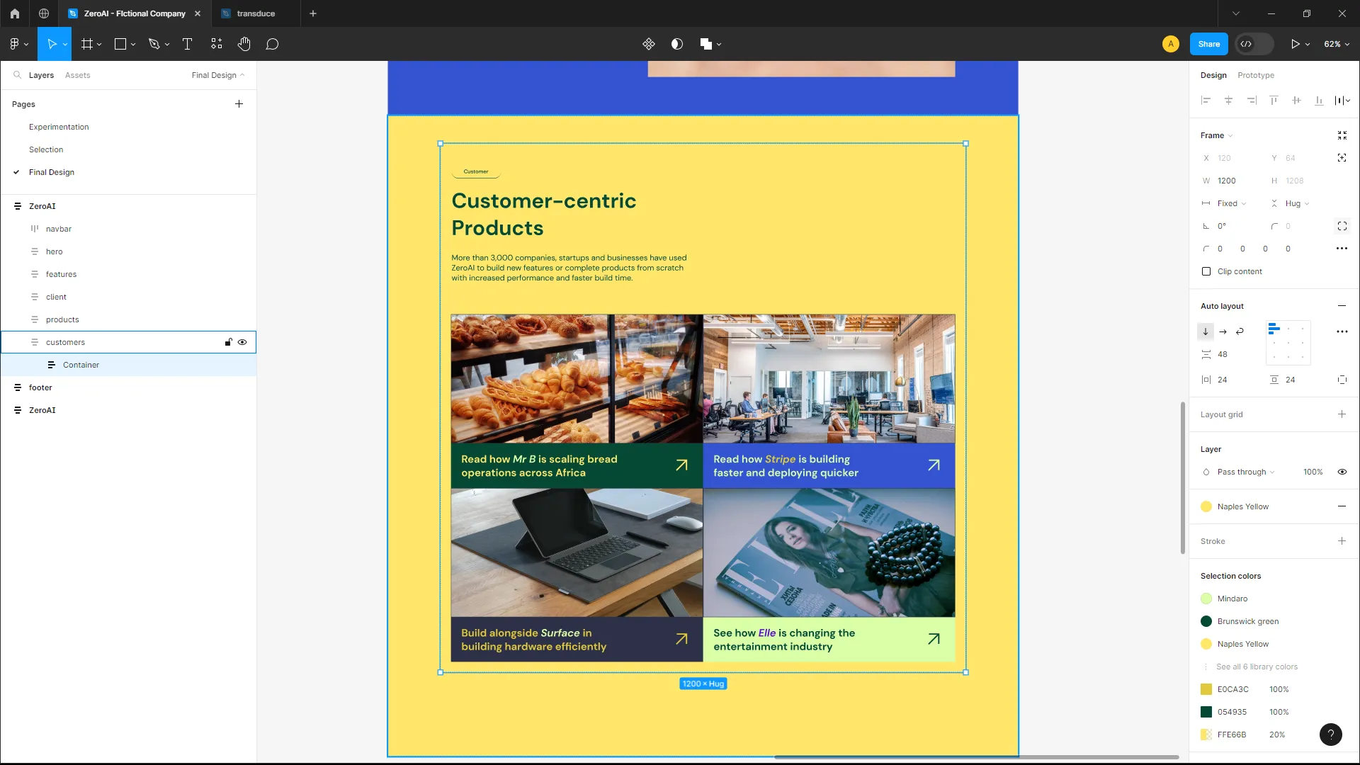Viewport: 1360px width, 765px height.
Task: Open Fixed width sizing dropdown
Action: click(1231, 203)
